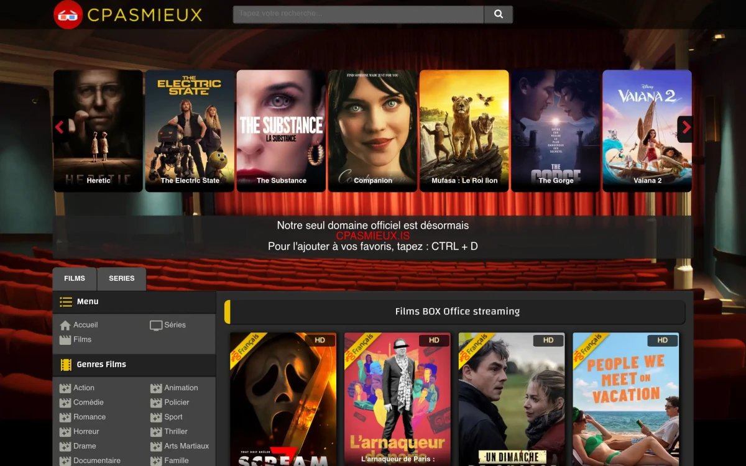Open L'arnaqueur de Paris film poster
Image resolution: width=746 pixels, height=466 pixels.
(397, 400)
